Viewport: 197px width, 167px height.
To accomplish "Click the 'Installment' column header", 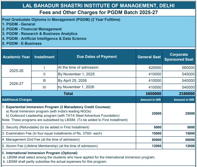I will tap(44, 57).
